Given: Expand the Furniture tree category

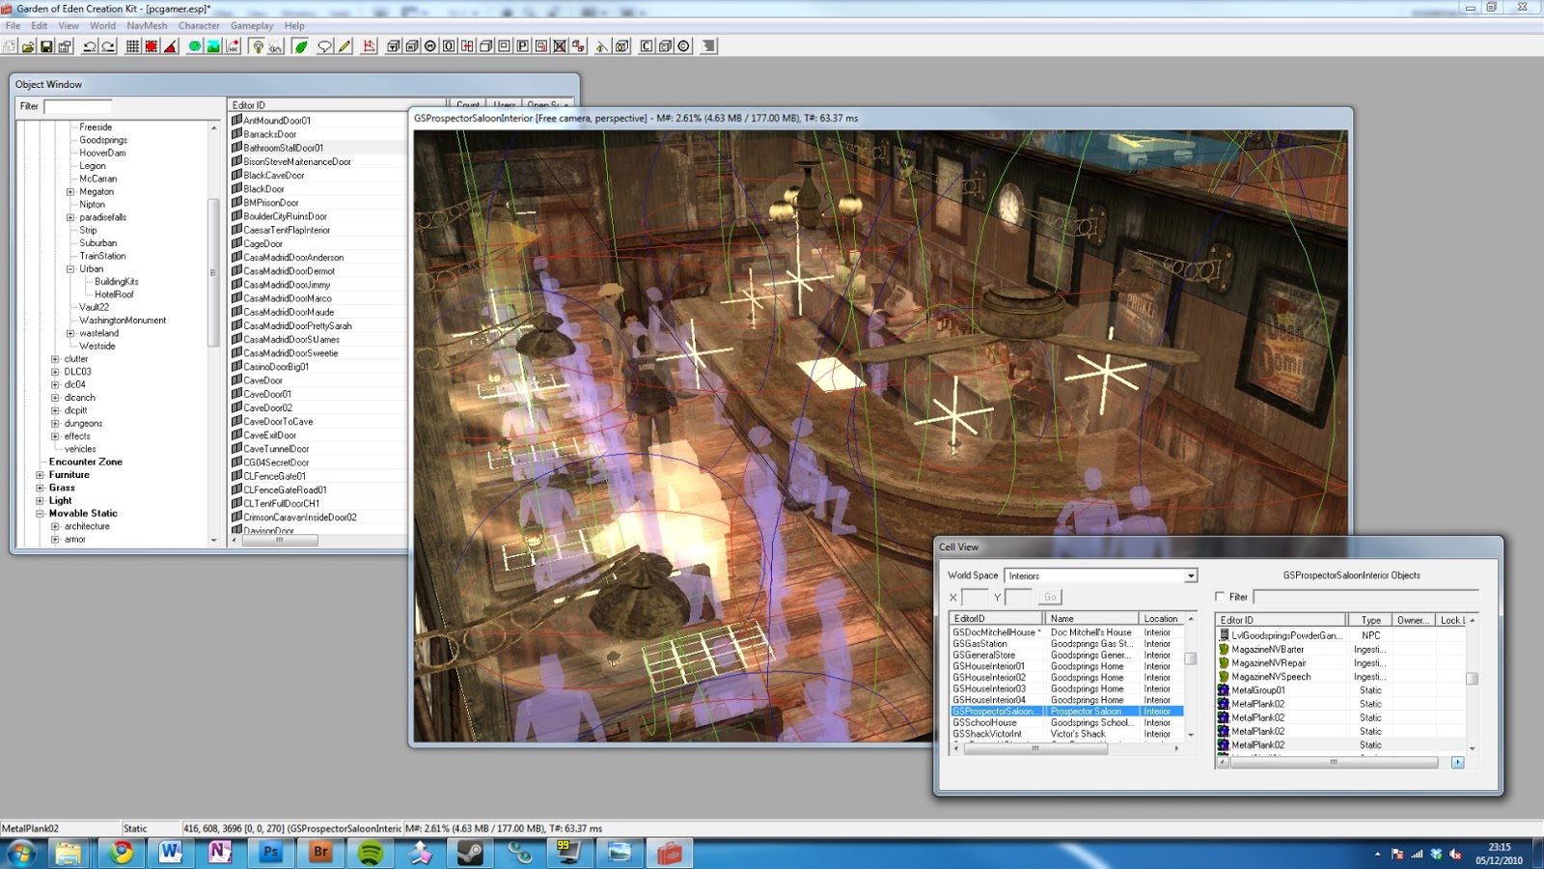Looking at the screenshot, I should coord(40,475).
